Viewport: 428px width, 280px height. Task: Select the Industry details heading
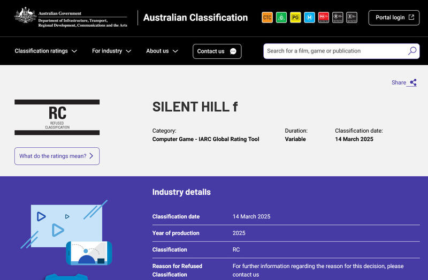click(181, 192)
